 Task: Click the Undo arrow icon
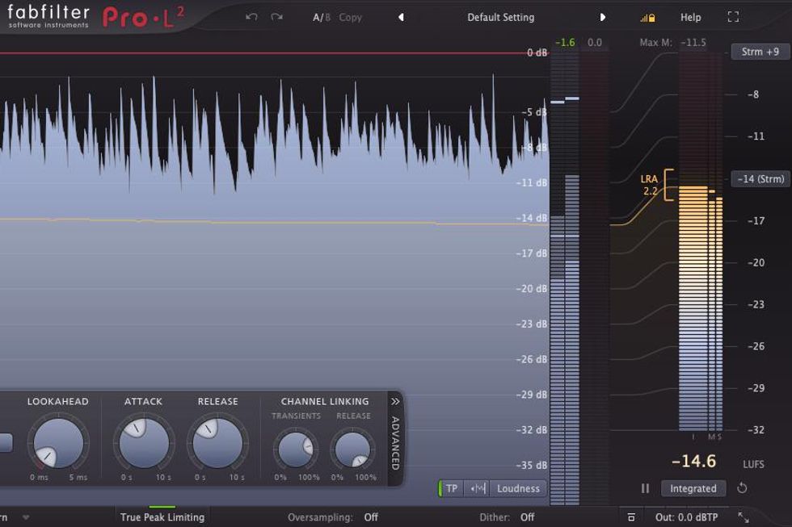251,17
